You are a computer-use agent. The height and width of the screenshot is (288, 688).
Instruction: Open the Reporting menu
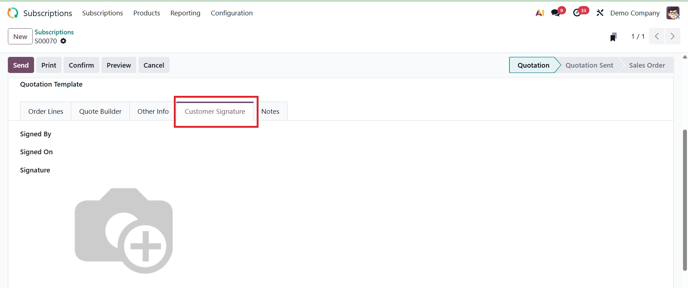(x=185, y=13)
